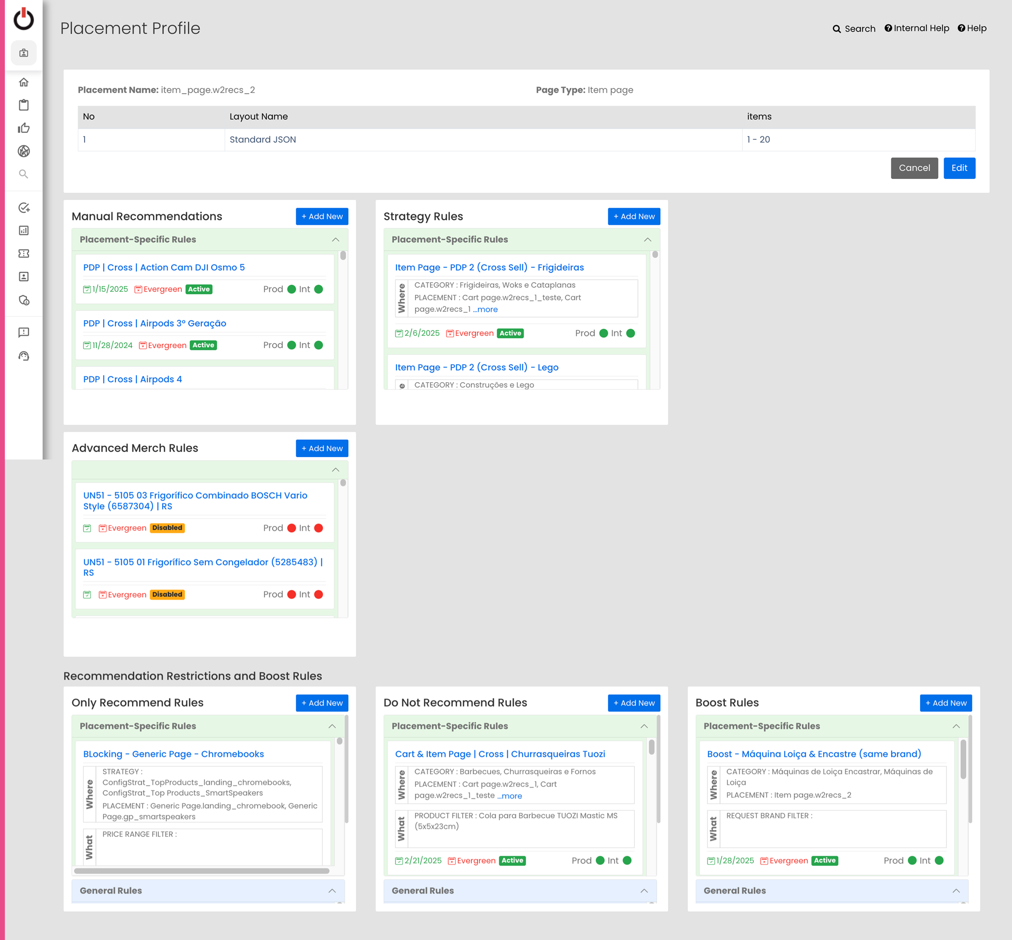Collapse General Rules under Boost Rules
Screen dimensions: 1012x940
(x=955, y=891)
